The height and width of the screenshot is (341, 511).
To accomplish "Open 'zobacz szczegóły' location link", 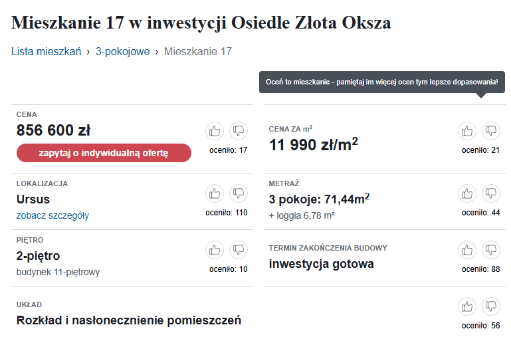I will point(52,215).
